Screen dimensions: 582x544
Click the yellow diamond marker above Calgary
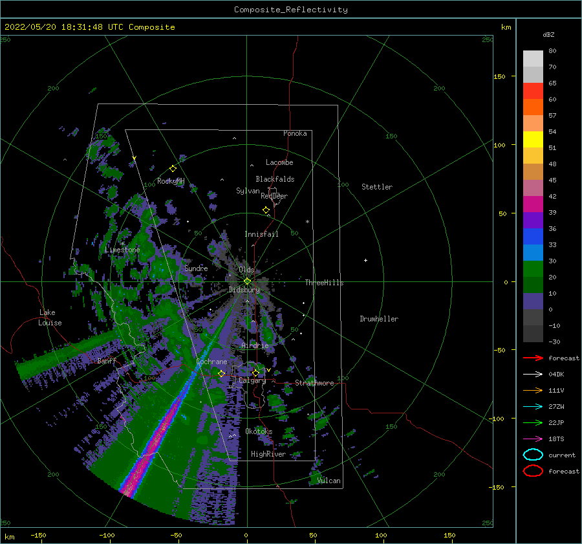[255, 373]
